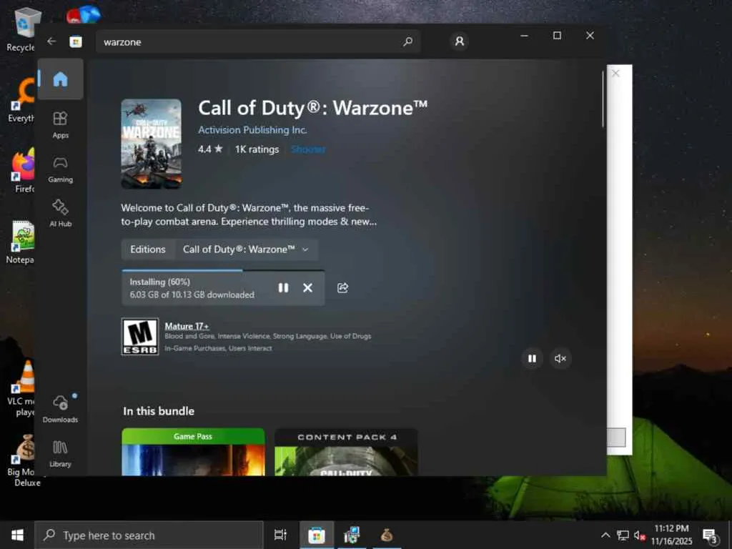This screenshot has width=732, height=549.
Task: Open the Shooter category link
Action: tap(308, 149)
